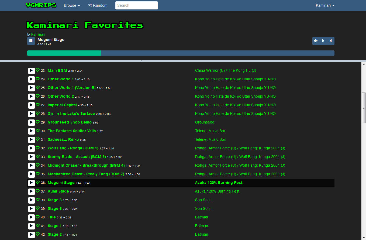Play track 23 Main BGM
Image resolution: width=366 pixels, height=240 pixels.
32,71
